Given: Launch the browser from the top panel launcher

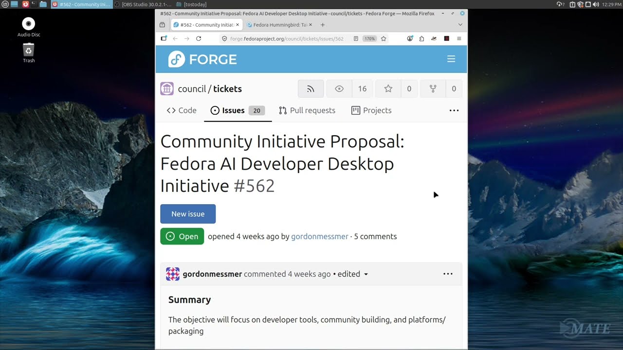Looking at the screenshot, I should tap(25, 4).
